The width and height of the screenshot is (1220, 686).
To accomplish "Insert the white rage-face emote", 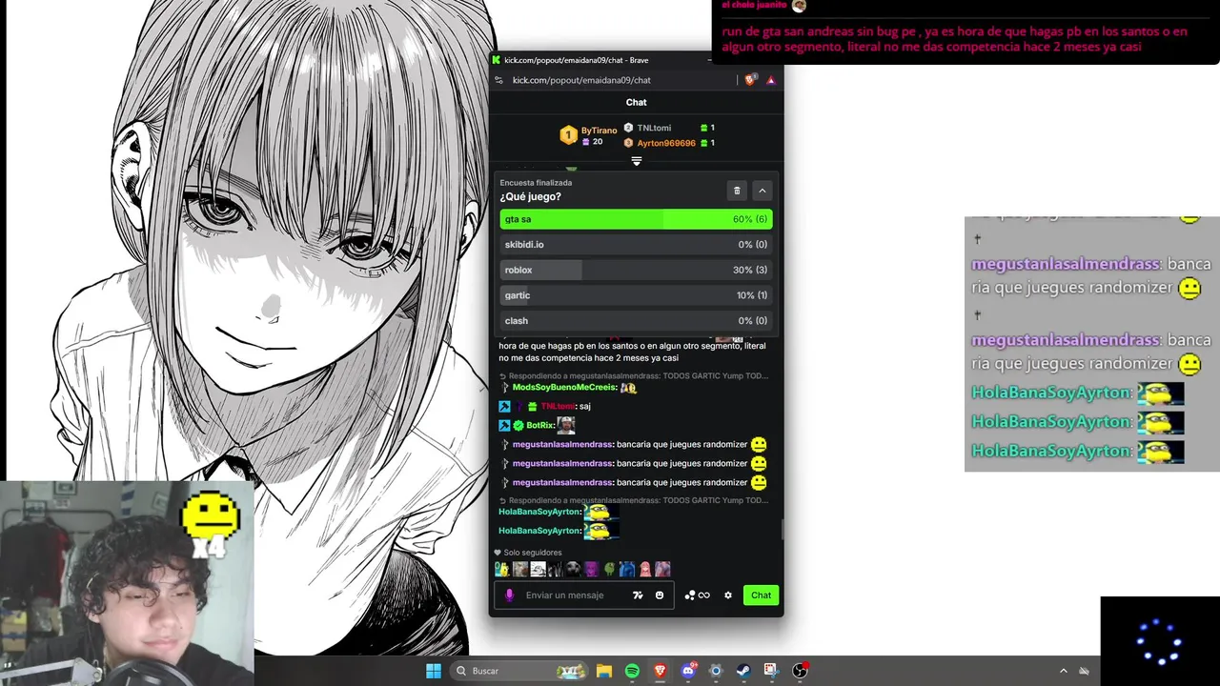I will pos(538,569).
